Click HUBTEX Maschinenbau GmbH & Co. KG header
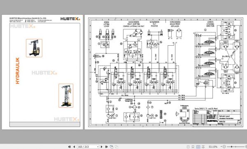Image resolution: width=247 pixels, height=149 pixels. pyautogui.click(x=28, y=18)
